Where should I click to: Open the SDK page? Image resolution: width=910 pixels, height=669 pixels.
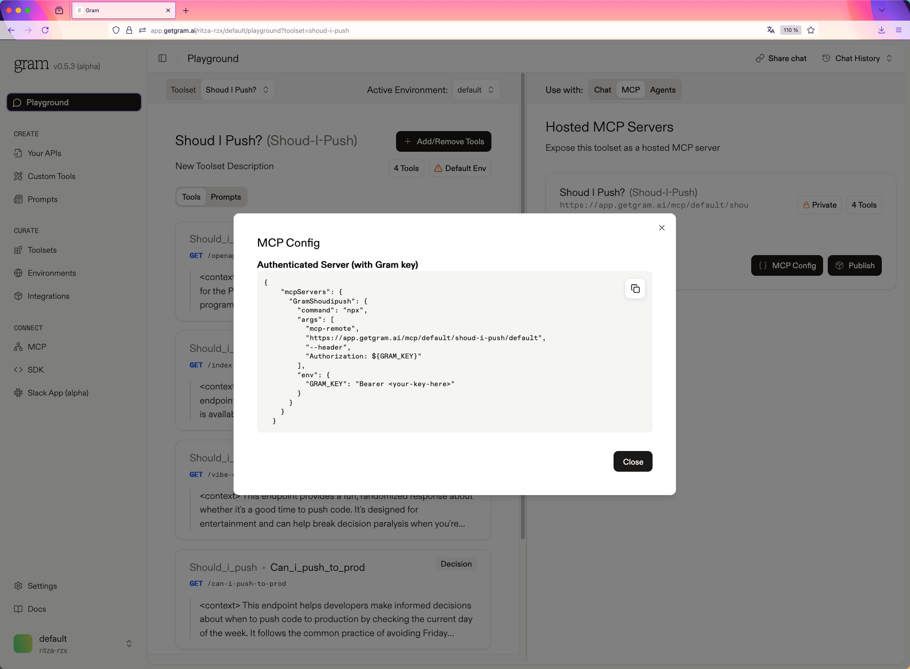tap(29, 370)
